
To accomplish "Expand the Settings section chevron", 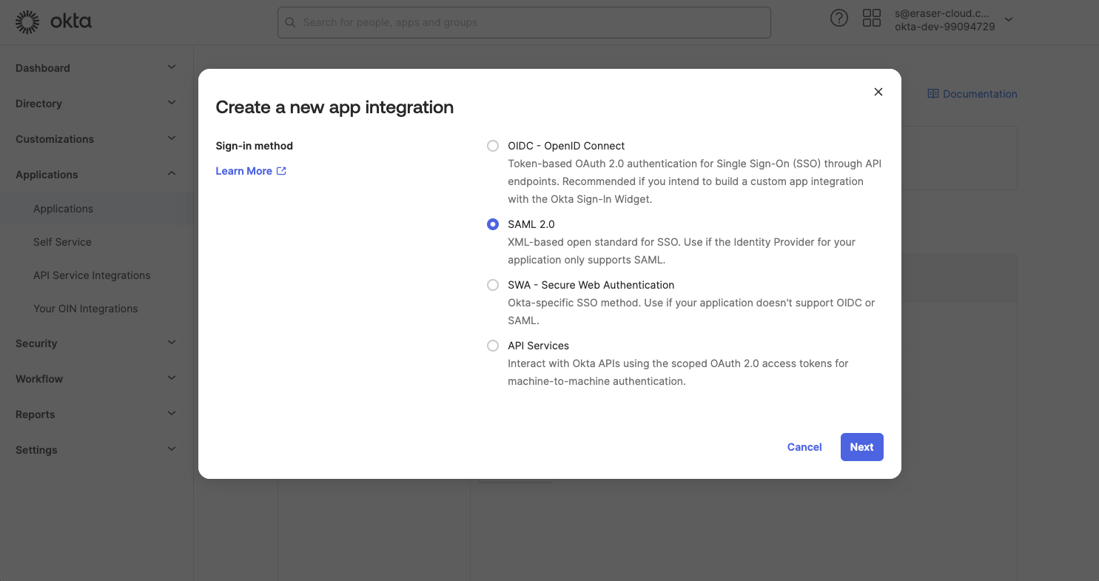I will click(172, 449).
